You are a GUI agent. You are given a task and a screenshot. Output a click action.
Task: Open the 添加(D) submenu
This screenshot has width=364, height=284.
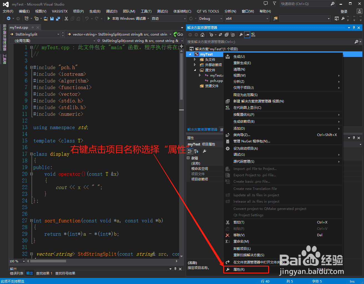[283, 129]
